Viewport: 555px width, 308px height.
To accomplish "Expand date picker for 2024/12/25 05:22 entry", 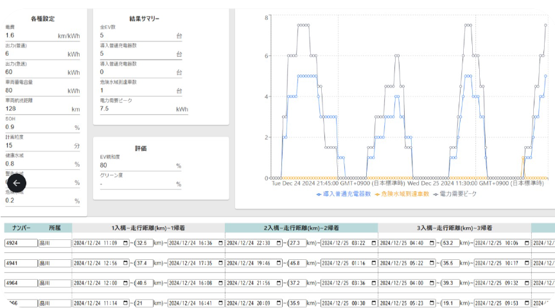I will (x=433, y=263).
